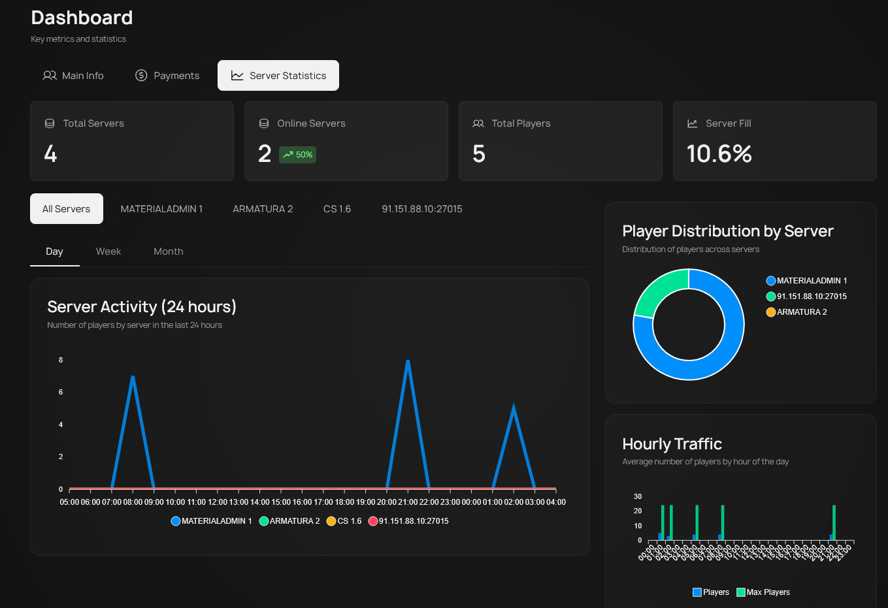Switch to the Main Info section
This screenshot has height=608, width=888.
73,75
